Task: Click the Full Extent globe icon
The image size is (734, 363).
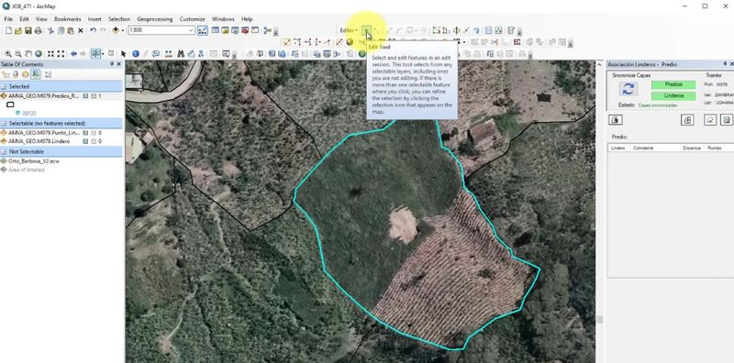Action: pos(39,54)
